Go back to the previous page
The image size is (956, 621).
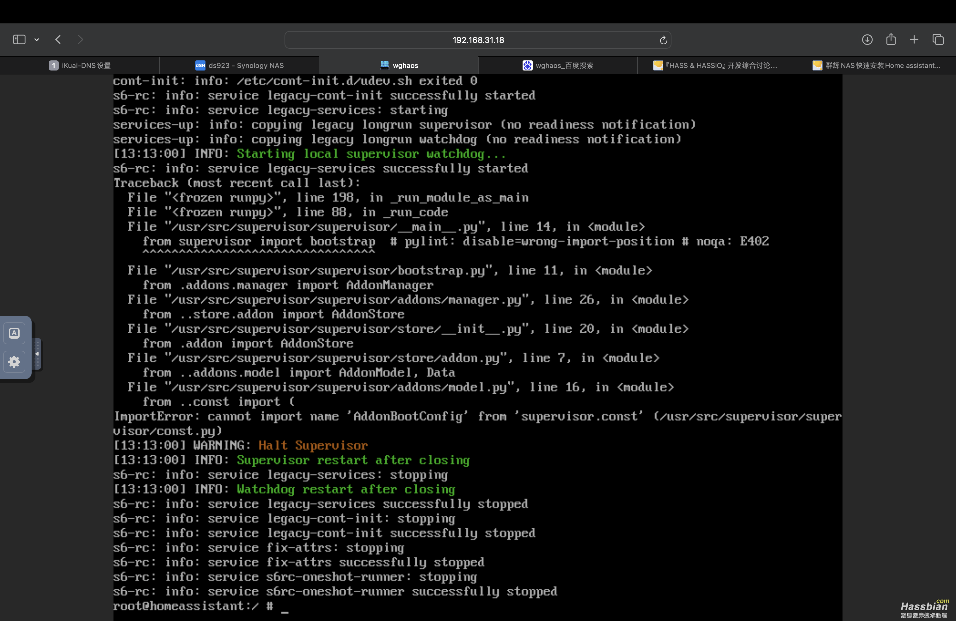tap(58, 39)
